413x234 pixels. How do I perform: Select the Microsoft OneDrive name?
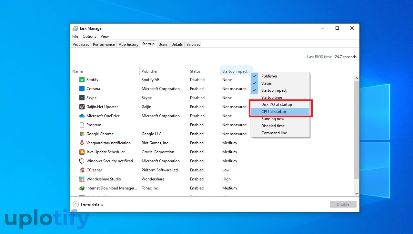pos(103,116)
